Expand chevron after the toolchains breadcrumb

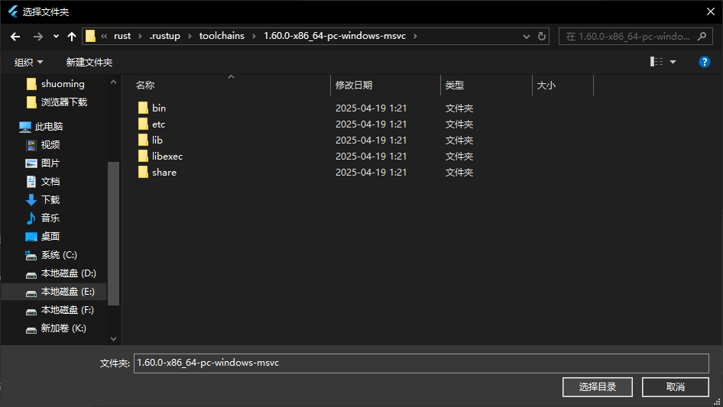pos(254,36)
